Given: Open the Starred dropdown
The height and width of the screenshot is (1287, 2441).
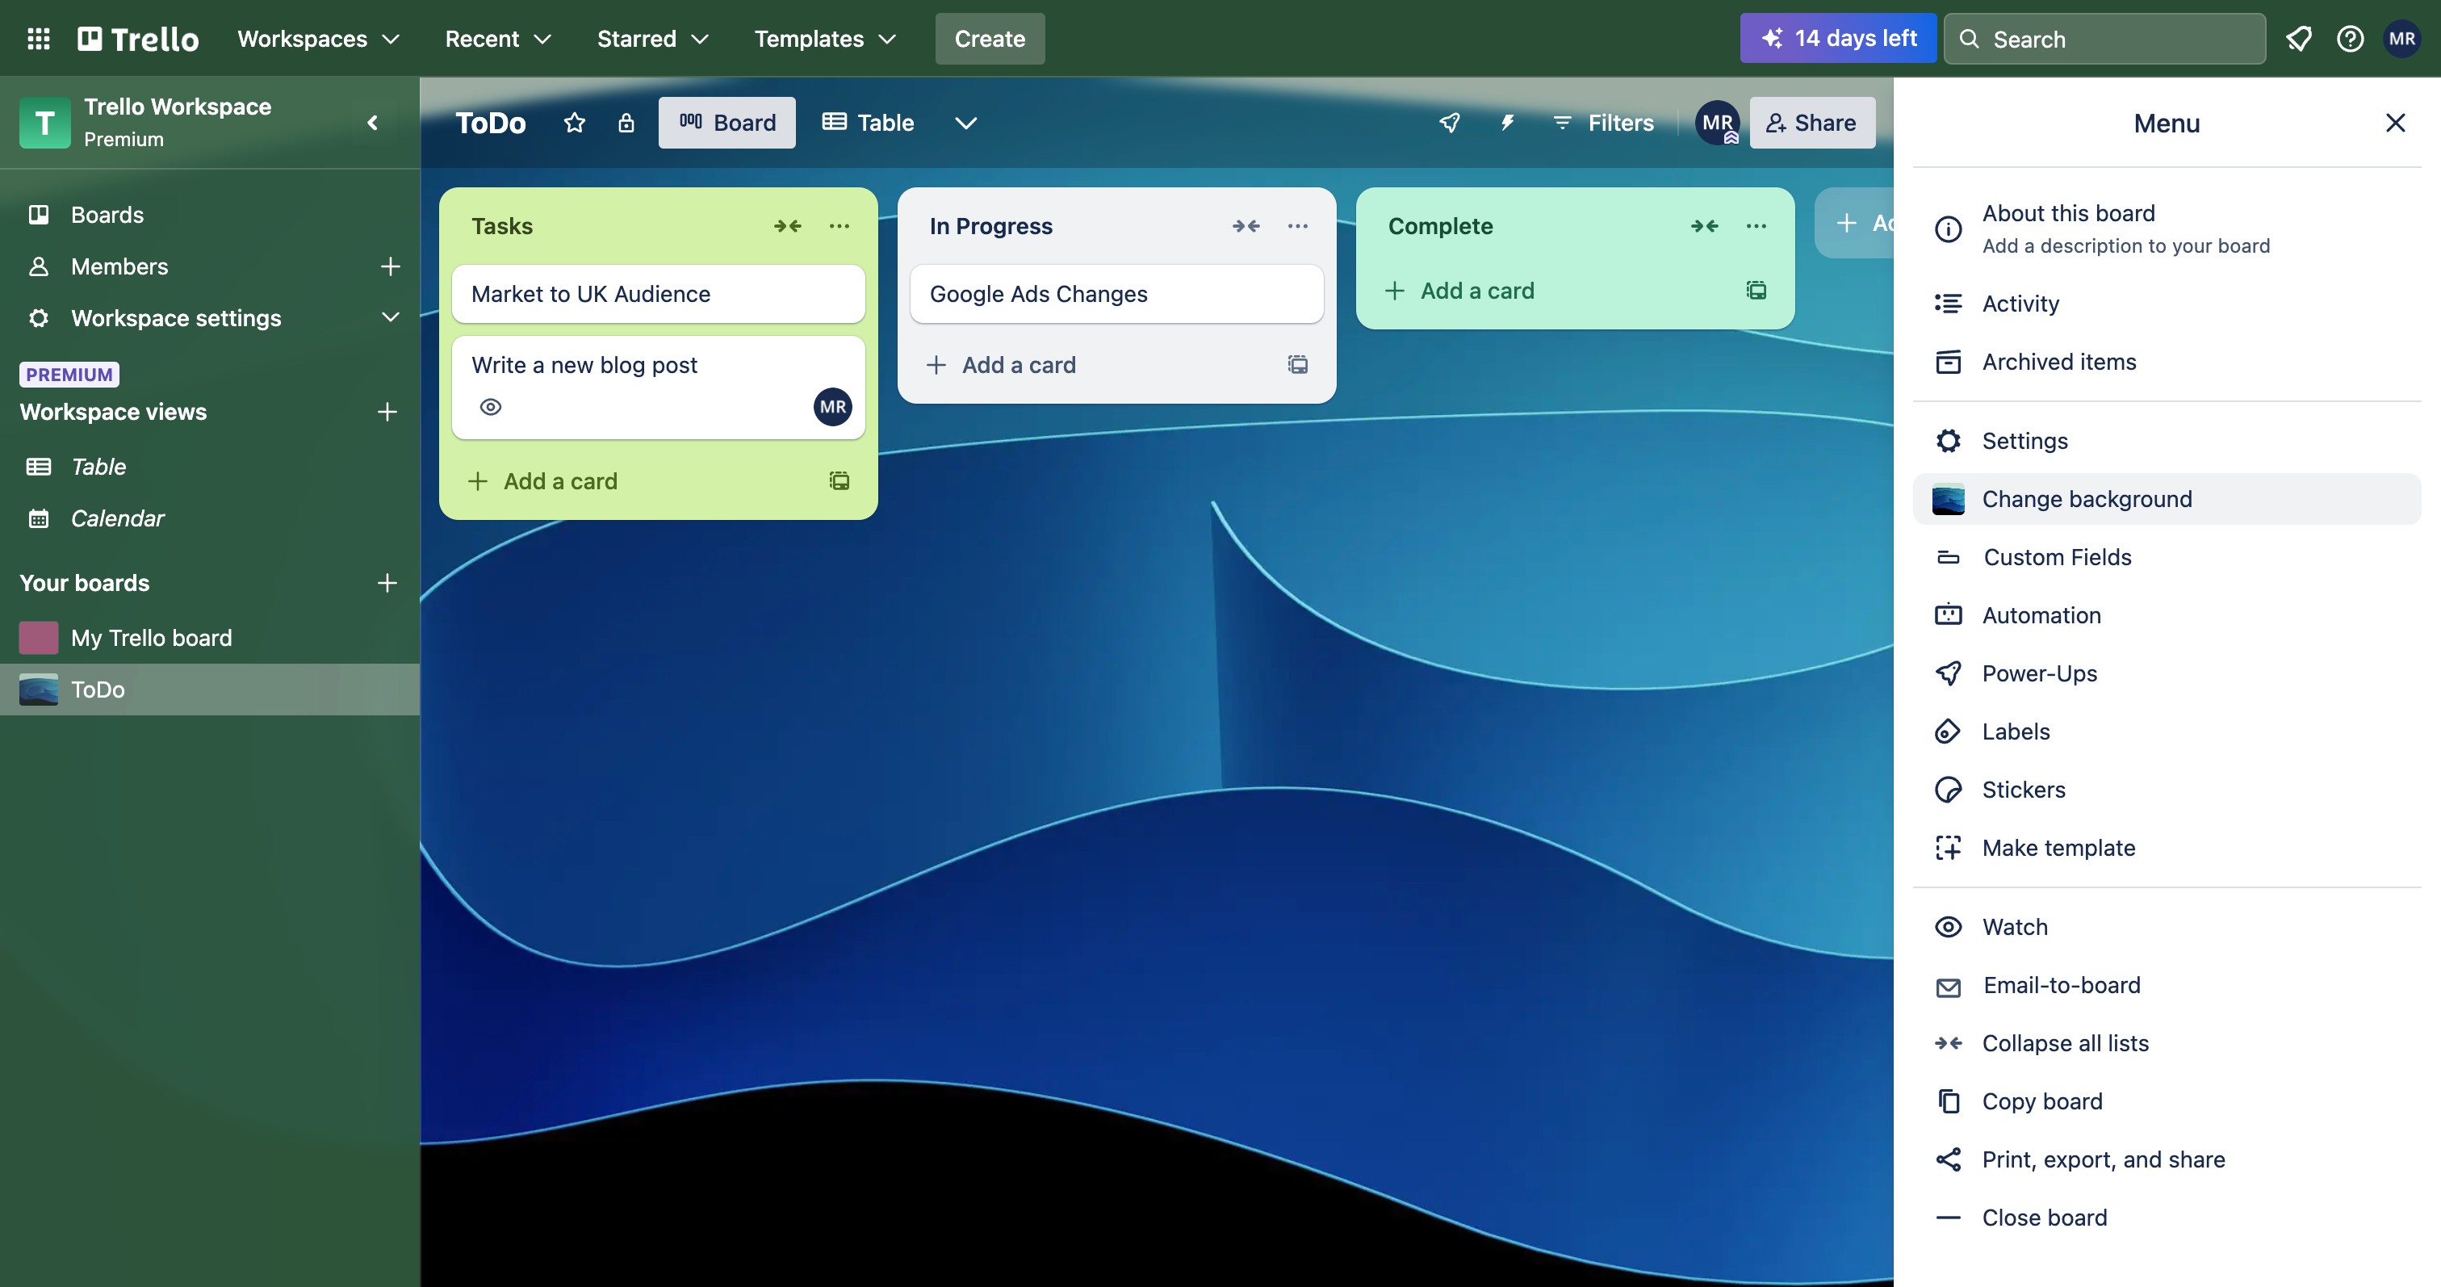Looking at the screenshot, I should coord(652,39).
